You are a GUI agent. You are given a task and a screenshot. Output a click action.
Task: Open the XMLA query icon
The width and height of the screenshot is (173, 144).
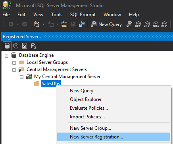click(x=156, y=24)
